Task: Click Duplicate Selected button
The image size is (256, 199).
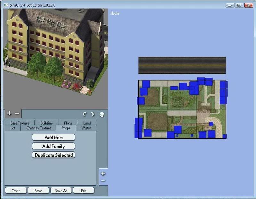Action: pos(53,155)
